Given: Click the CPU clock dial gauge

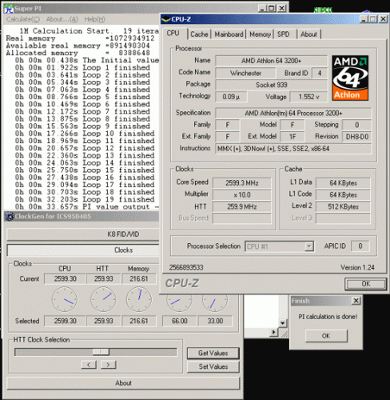Looking at the screenshot, I should pyautogui.click(x=65, y=299).
